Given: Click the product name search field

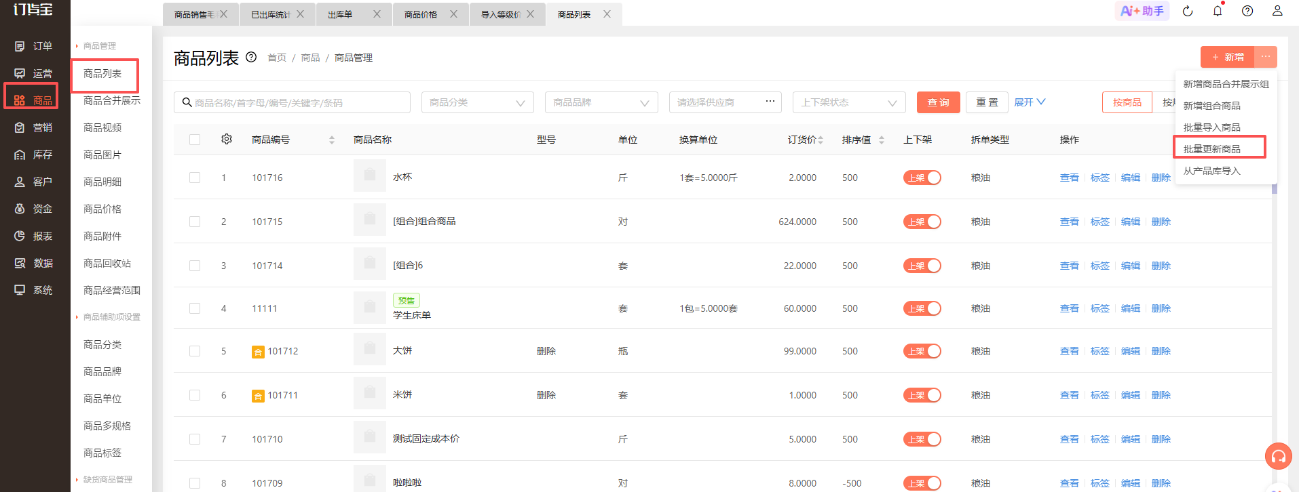Looking at the screenshot, I should [x=292, y=102].
